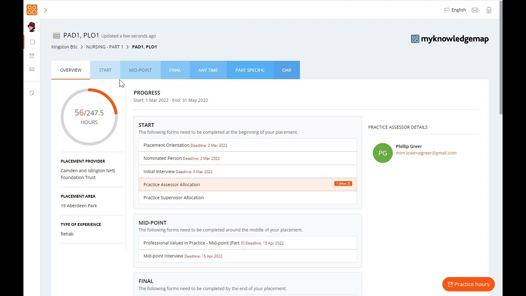Open the Practice Assessor Allocation form
Image resolution: width=526 pixels, height=296 pixels.
[x=248, y=185]
